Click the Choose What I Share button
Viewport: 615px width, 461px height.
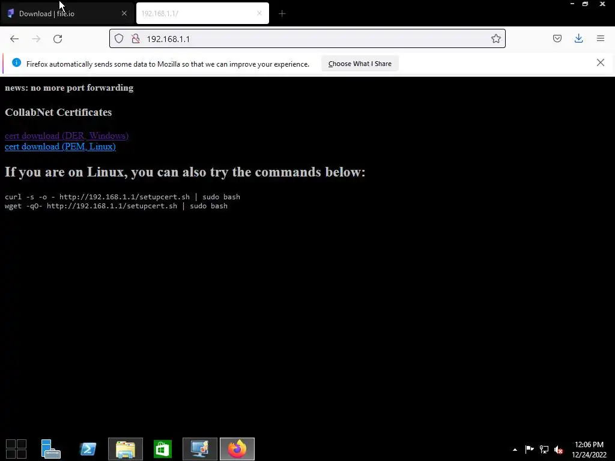point(360,64)
